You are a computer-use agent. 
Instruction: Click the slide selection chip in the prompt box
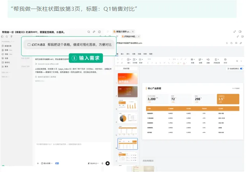[x=36, y=45]
